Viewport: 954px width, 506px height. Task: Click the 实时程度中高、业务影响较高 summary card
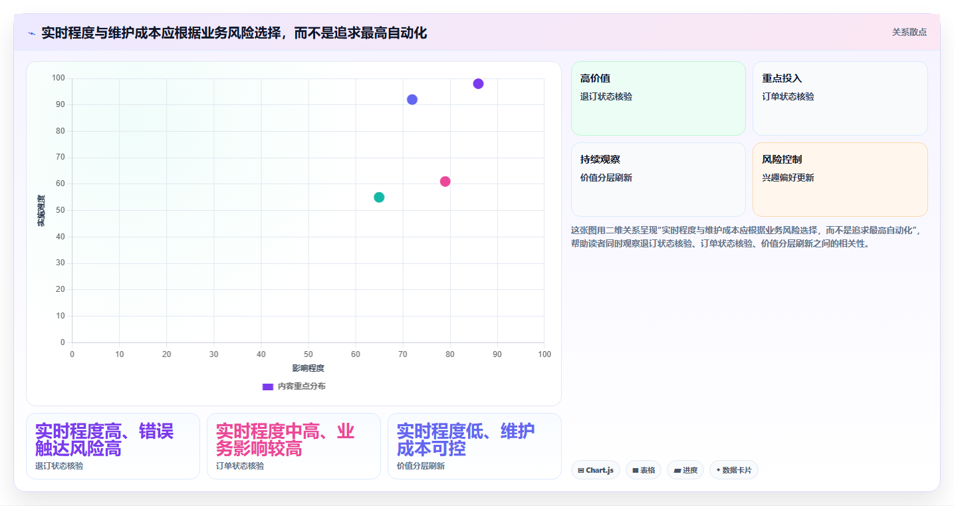tap(294, 446)
